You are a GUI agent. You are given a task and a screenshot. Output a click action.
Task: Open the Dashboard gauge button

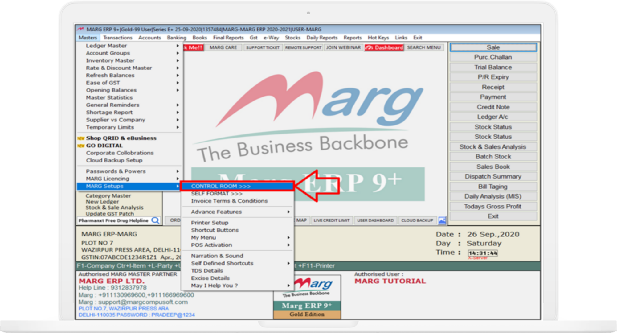click(x=384, y=47)
